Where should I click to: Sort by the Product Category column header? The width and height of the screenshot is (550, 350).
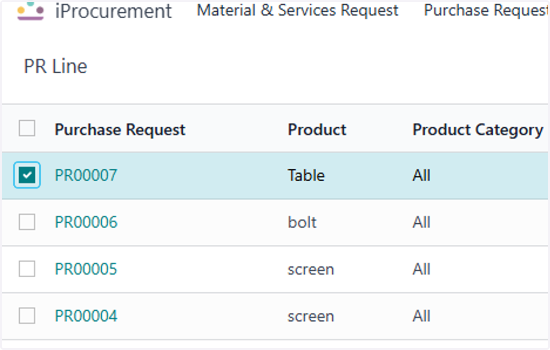478,130
